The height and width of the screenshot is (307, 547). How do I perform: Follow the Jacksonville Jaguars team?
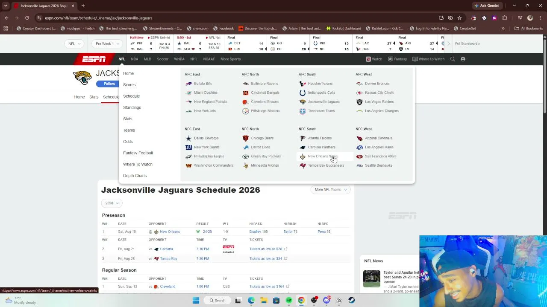coord(109,84)
